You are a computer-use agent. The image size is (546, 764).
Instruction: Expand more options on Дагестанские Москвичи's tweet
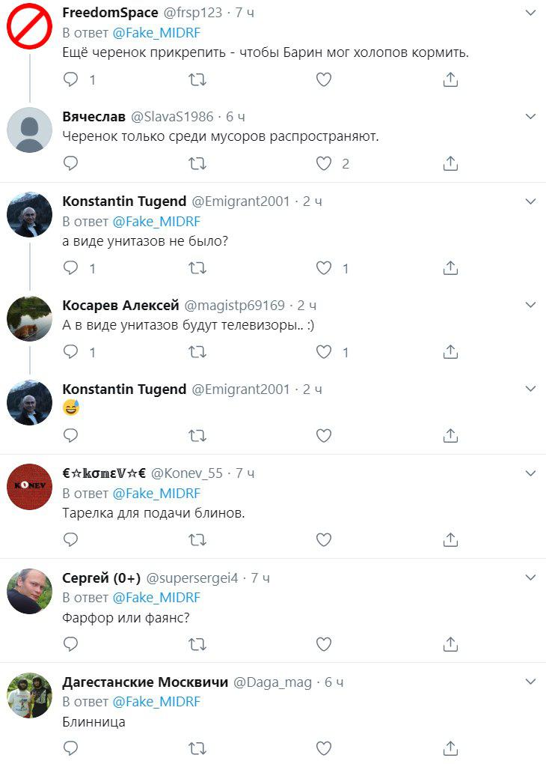coord(530,682)
